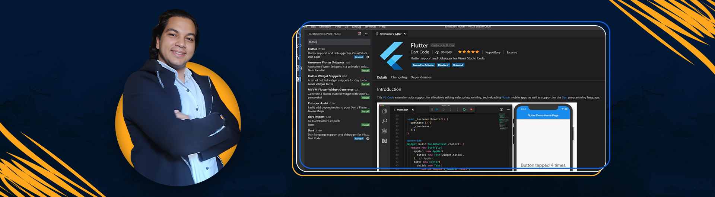Open the Help menu
Image resolution: width=715 pixels, height=197 pixels.
382,27
